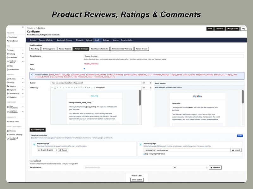Insert a link in HTML body editor
Viewport: 253px width, 189px height.
tap(72, 88)
